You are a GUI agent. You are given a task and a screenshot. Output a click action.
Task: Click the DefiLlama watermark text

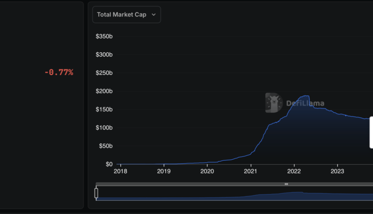[305, 104]
